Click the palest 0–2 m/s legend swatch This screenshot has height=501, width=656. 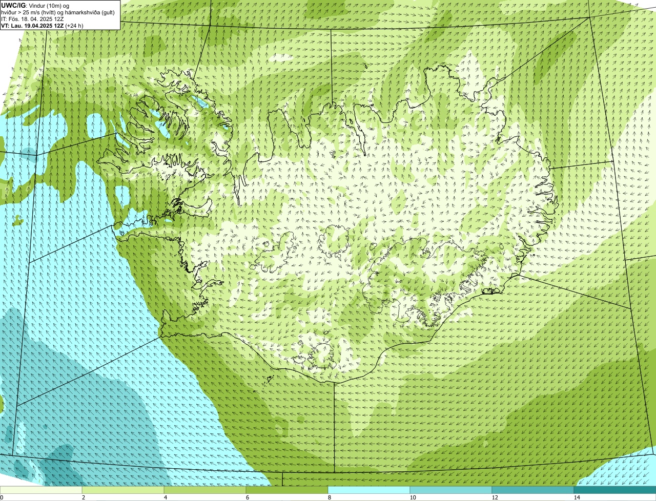[41, 490]
